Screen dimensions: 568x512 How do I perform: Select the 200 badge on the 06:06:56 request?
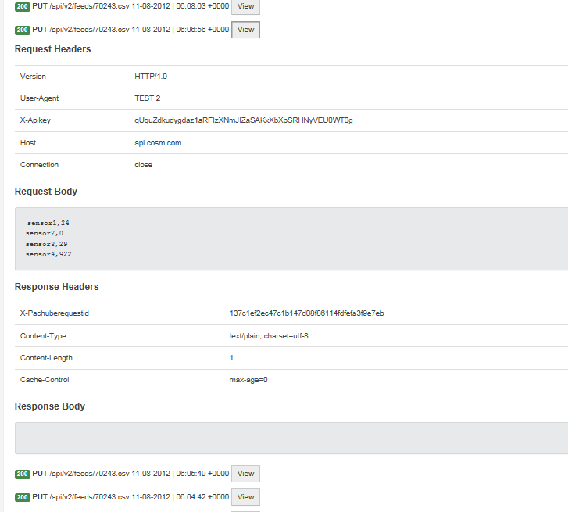pyautogui.click(x=22, y=30)
